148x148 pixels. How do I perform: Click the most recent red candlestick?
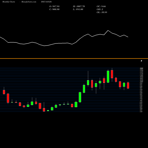128,86
